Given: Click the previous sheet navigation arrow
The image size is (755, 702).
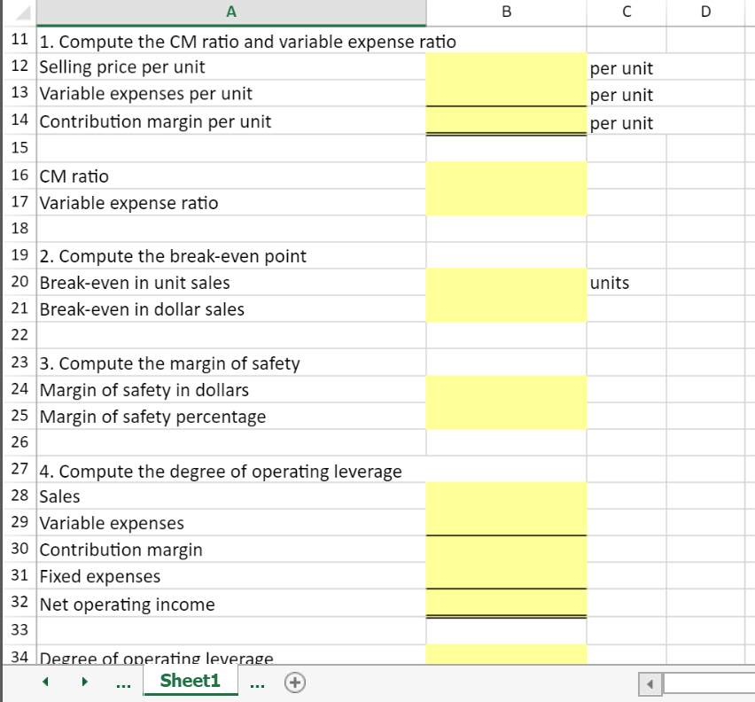Looking at the screenshot, I should [45, 682].
